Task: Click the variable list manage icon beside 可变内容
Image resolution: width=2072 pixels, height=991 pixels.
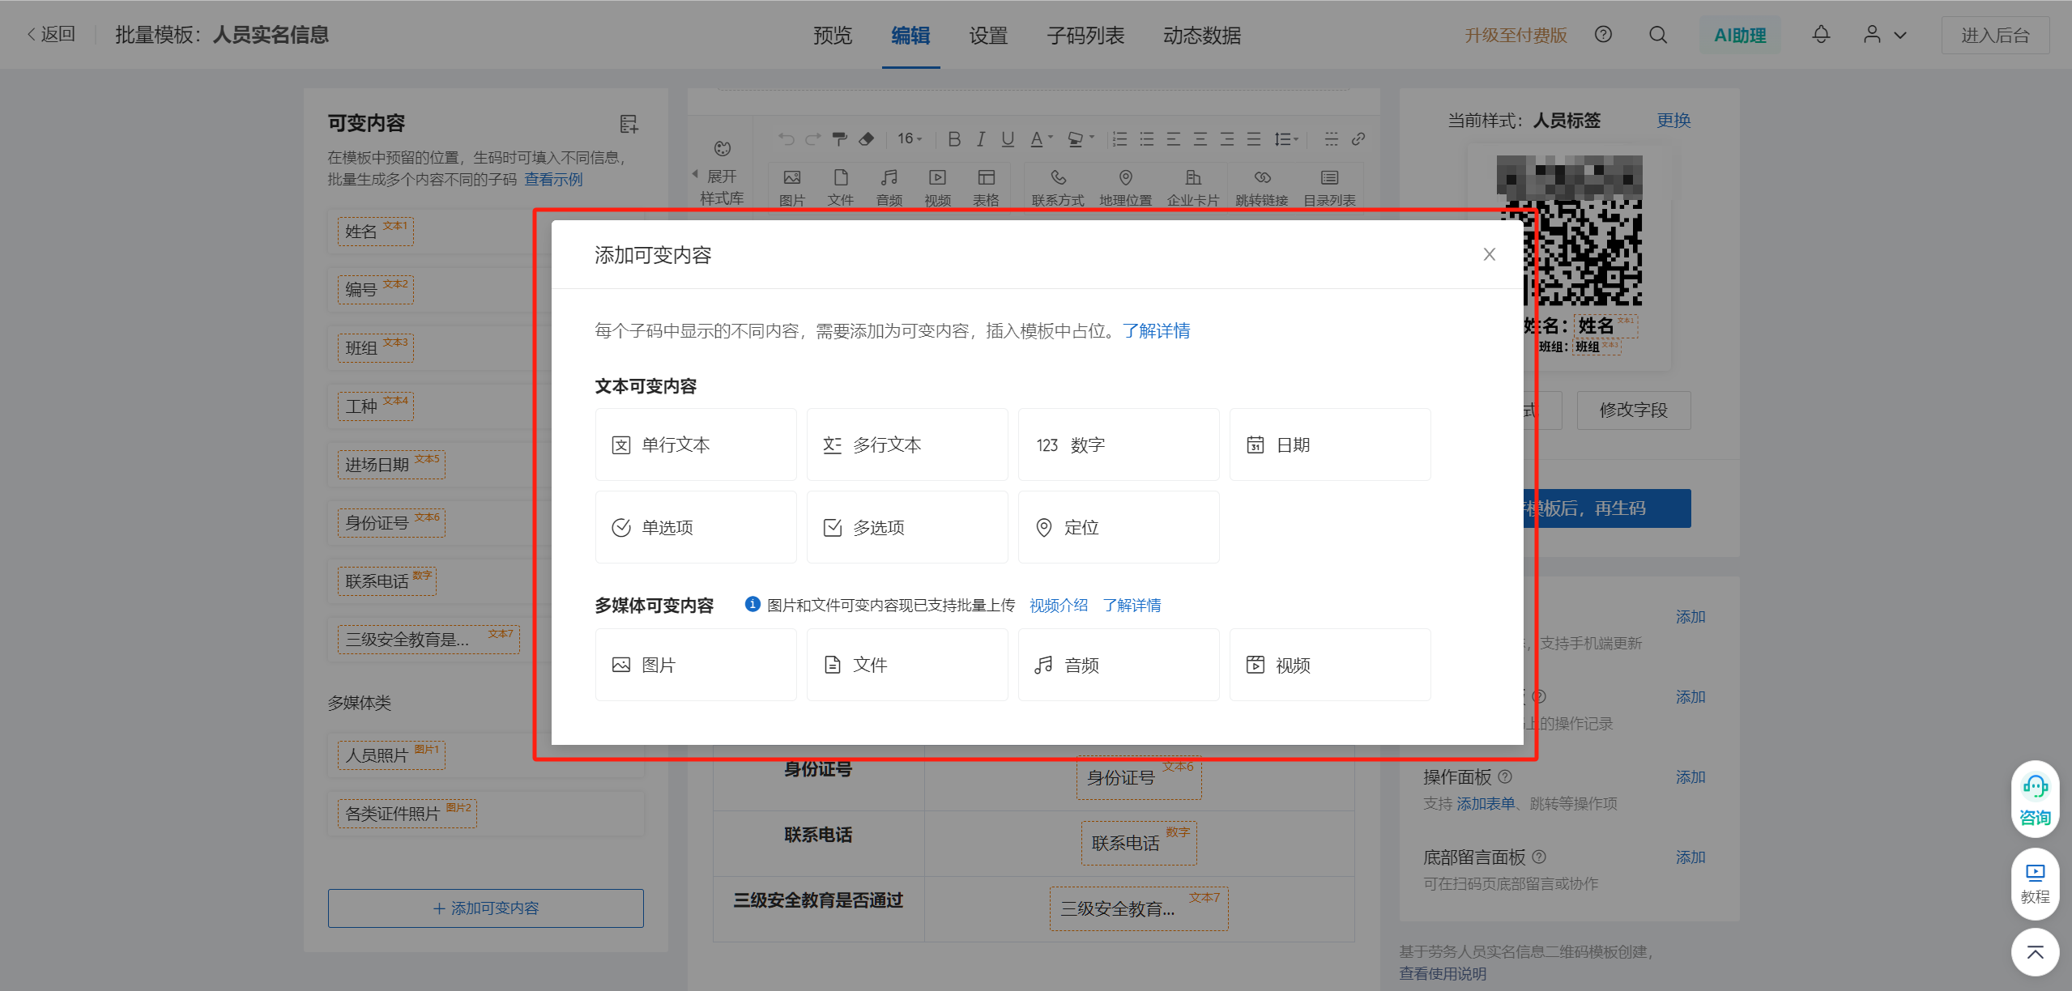Action: coord(629,124)
